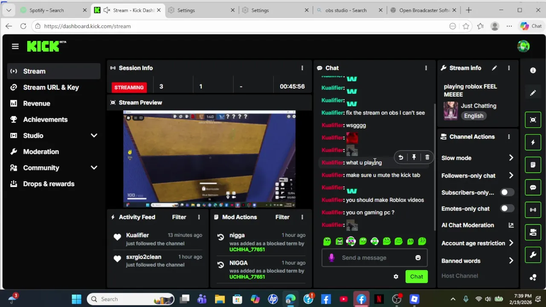
Task: Toggle the lightning bolt widget icon in right rail
Action: [533, 142]
